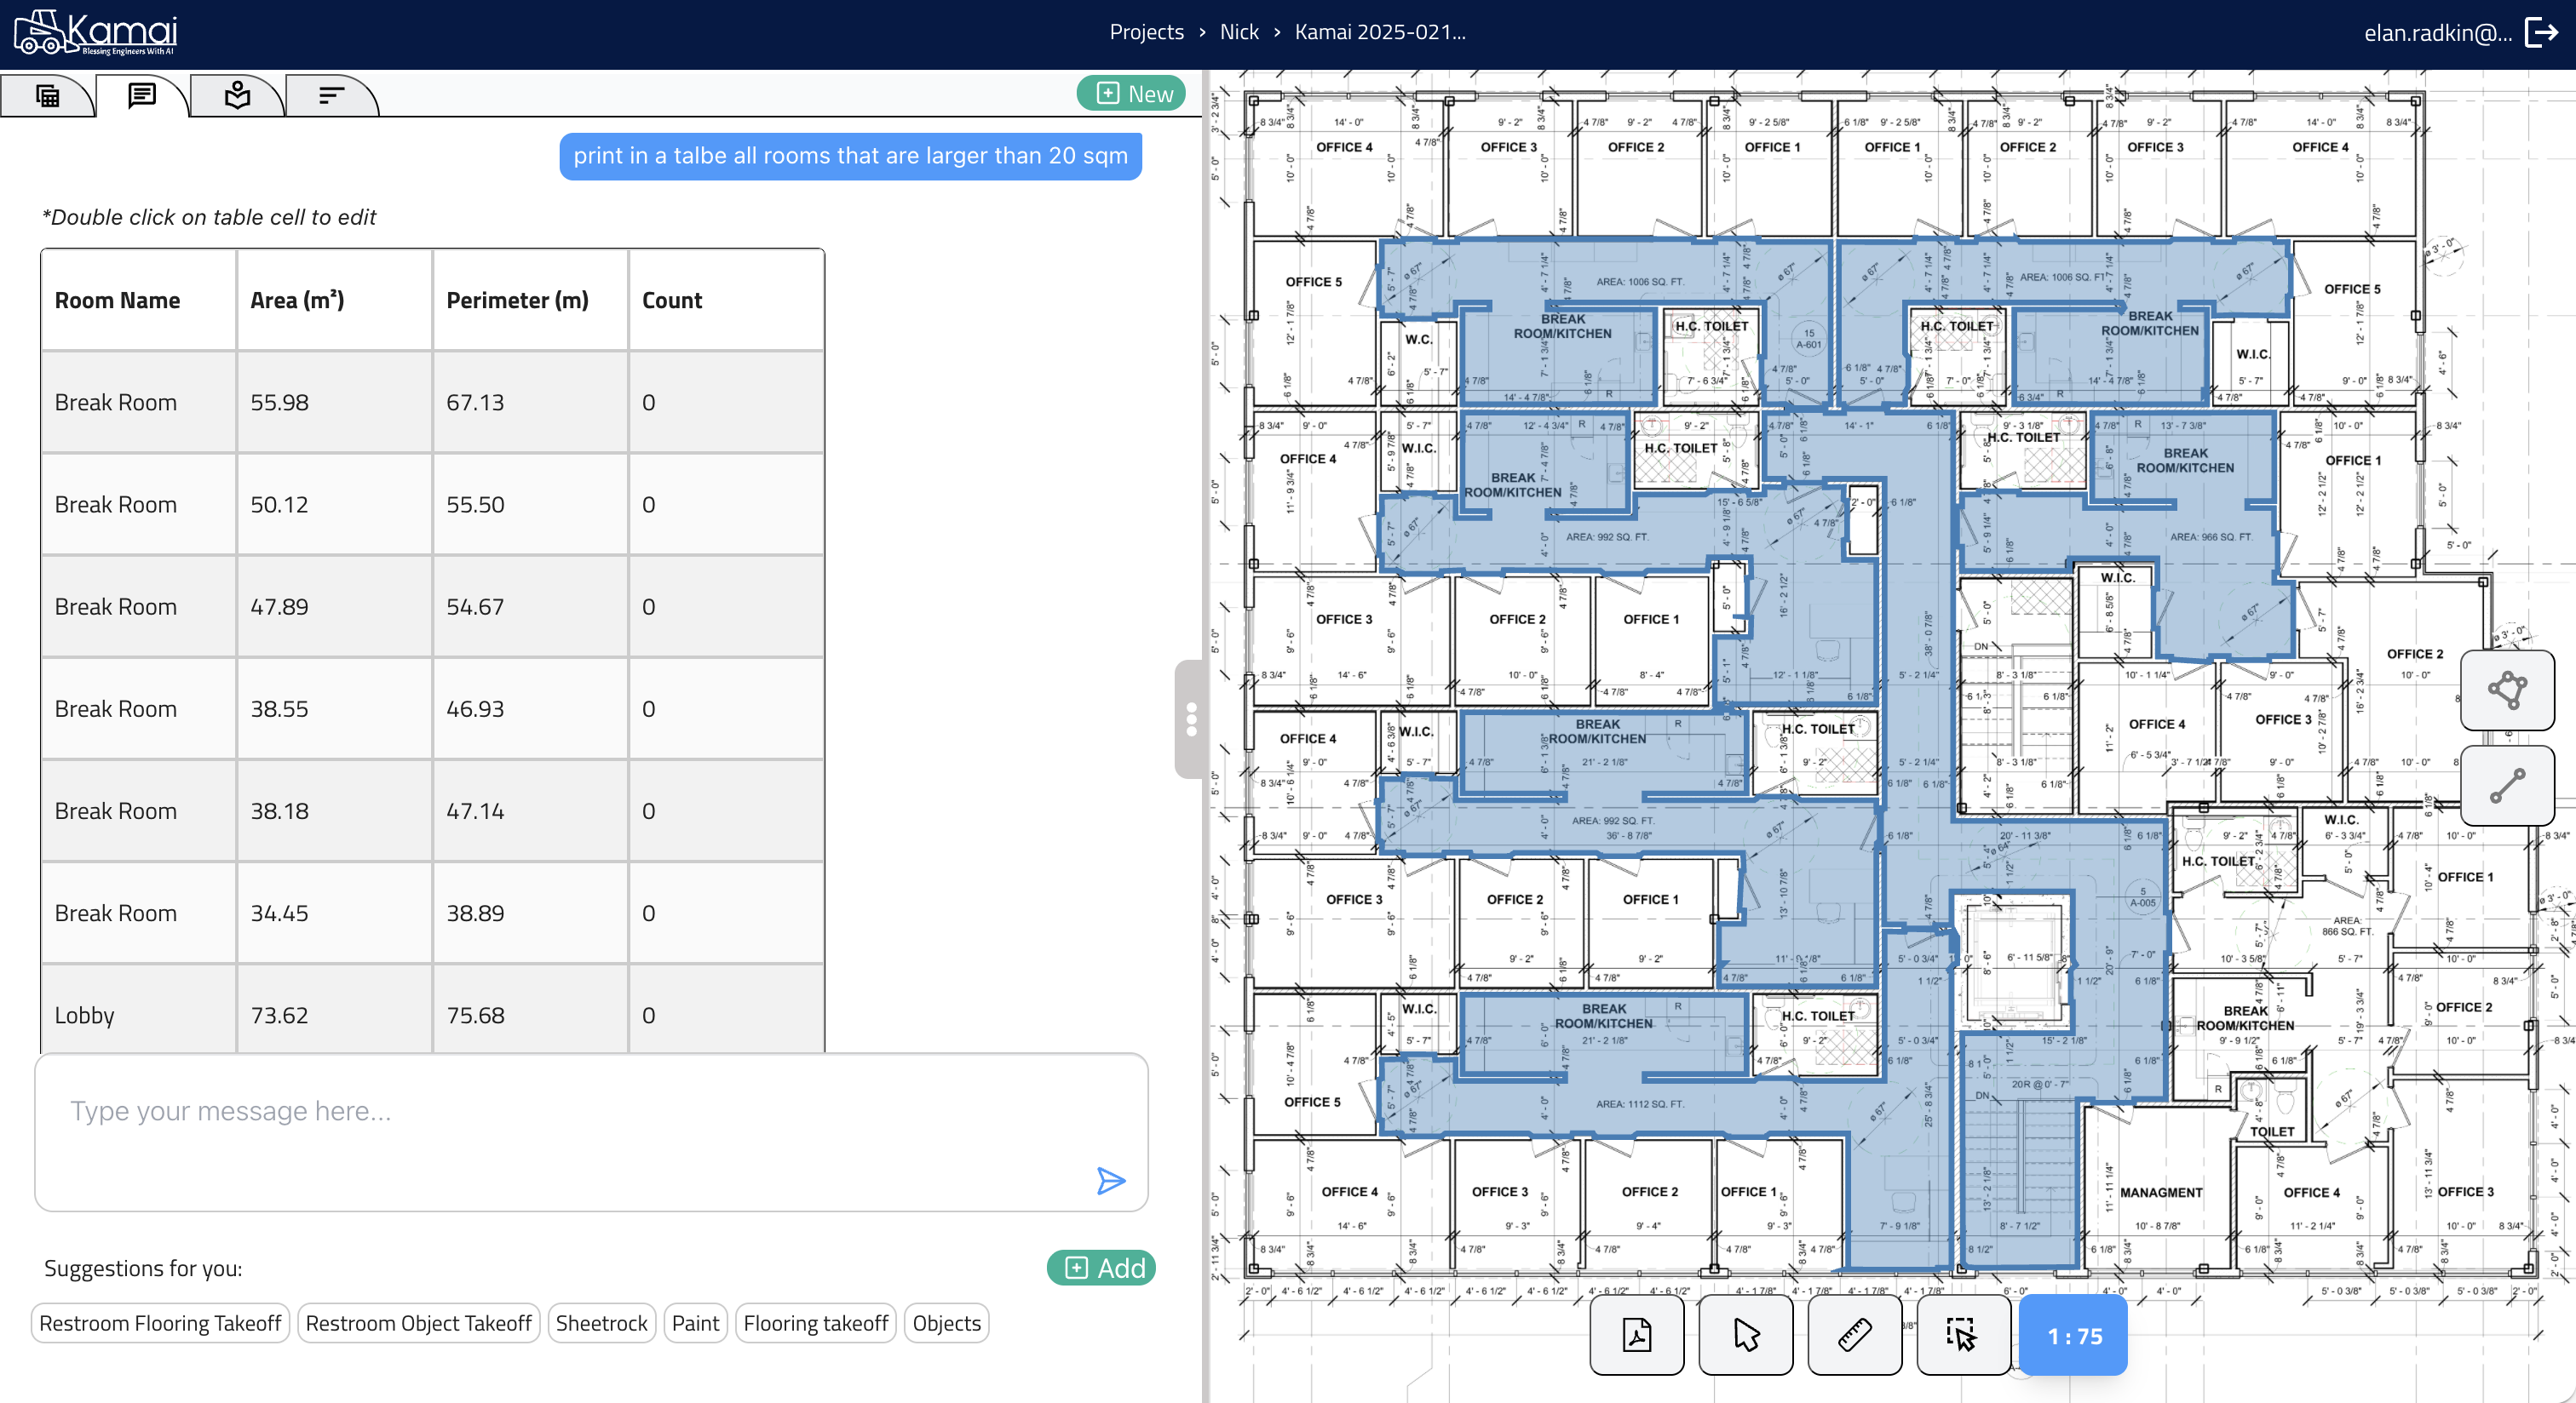Viewport: 2576px width, 1403px height.
Task: Pick the Flooring takeoff suggestion
Action: point(815,1323)
